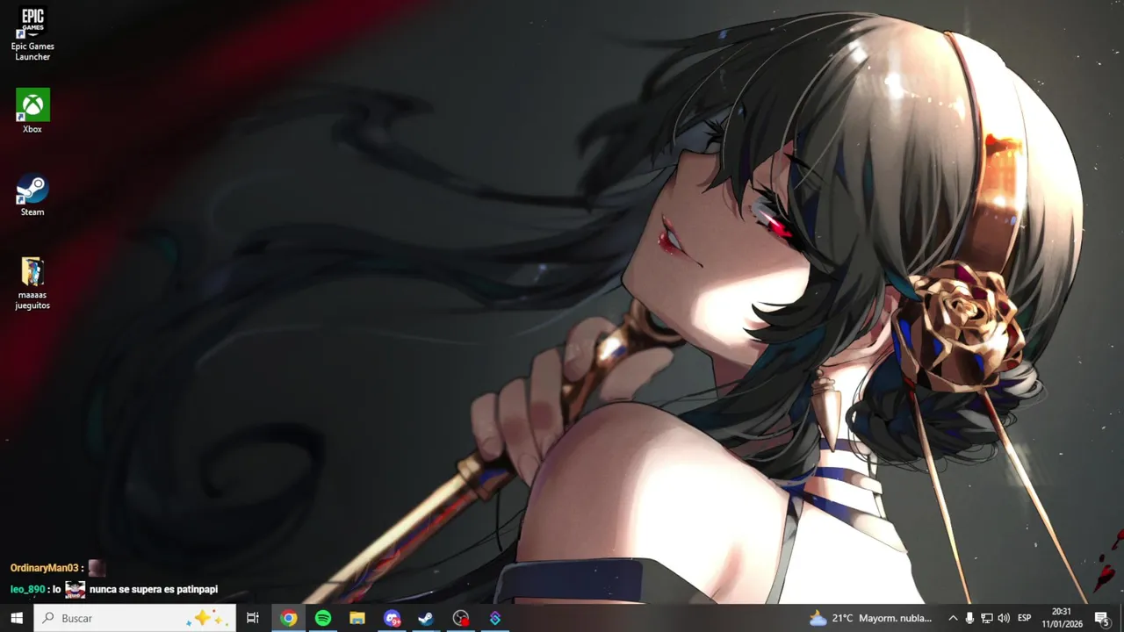Click 'nunca se supera es patinpapi' chat message
Viewport: 1124px width, 632px height.
pyautogui.click(x=154, y=590)
